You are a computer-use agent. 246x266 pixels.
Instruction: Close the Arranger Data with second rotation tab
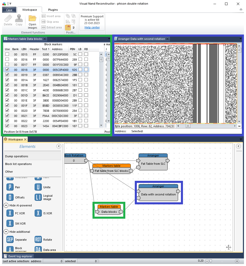(x=167, y=39)
